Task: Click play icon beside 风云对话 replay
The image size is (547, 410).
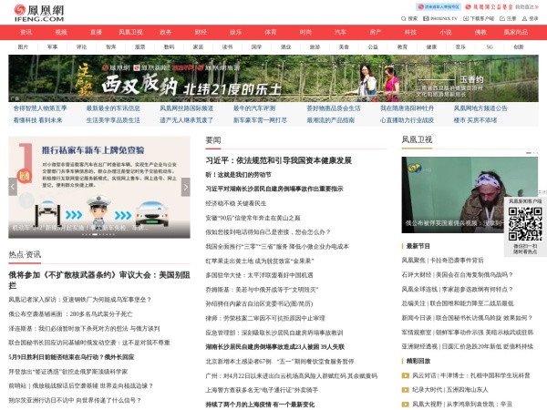Action: tap(406, 374)
